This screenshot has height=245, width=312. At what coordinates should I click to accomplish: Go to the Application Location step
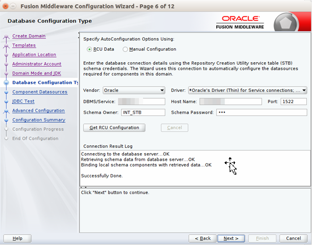click(x=34, y=54)
